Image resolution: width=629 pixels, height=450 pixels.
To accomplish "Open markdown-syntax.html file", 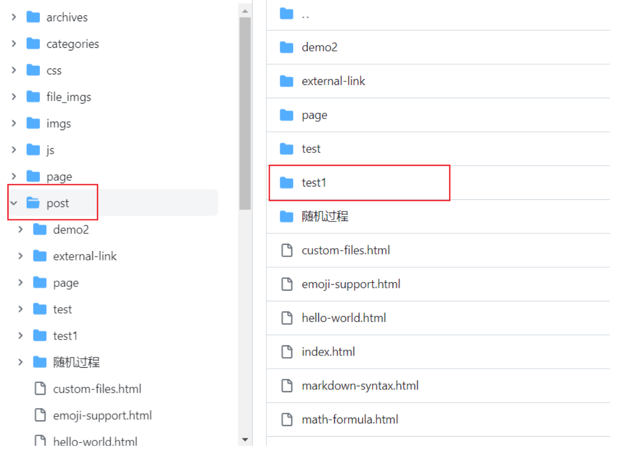I will coord(360,386).
